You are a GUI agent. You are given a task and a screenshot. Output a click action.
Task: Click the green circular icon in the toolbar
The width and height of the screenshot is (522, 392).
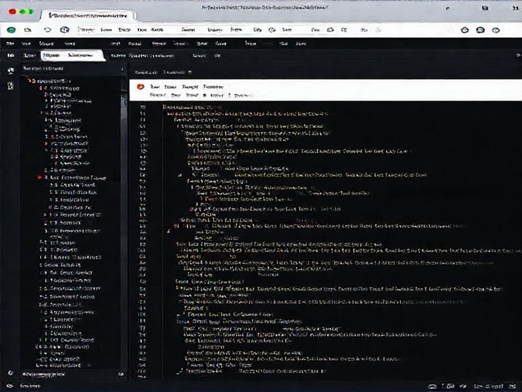point(11,30)
